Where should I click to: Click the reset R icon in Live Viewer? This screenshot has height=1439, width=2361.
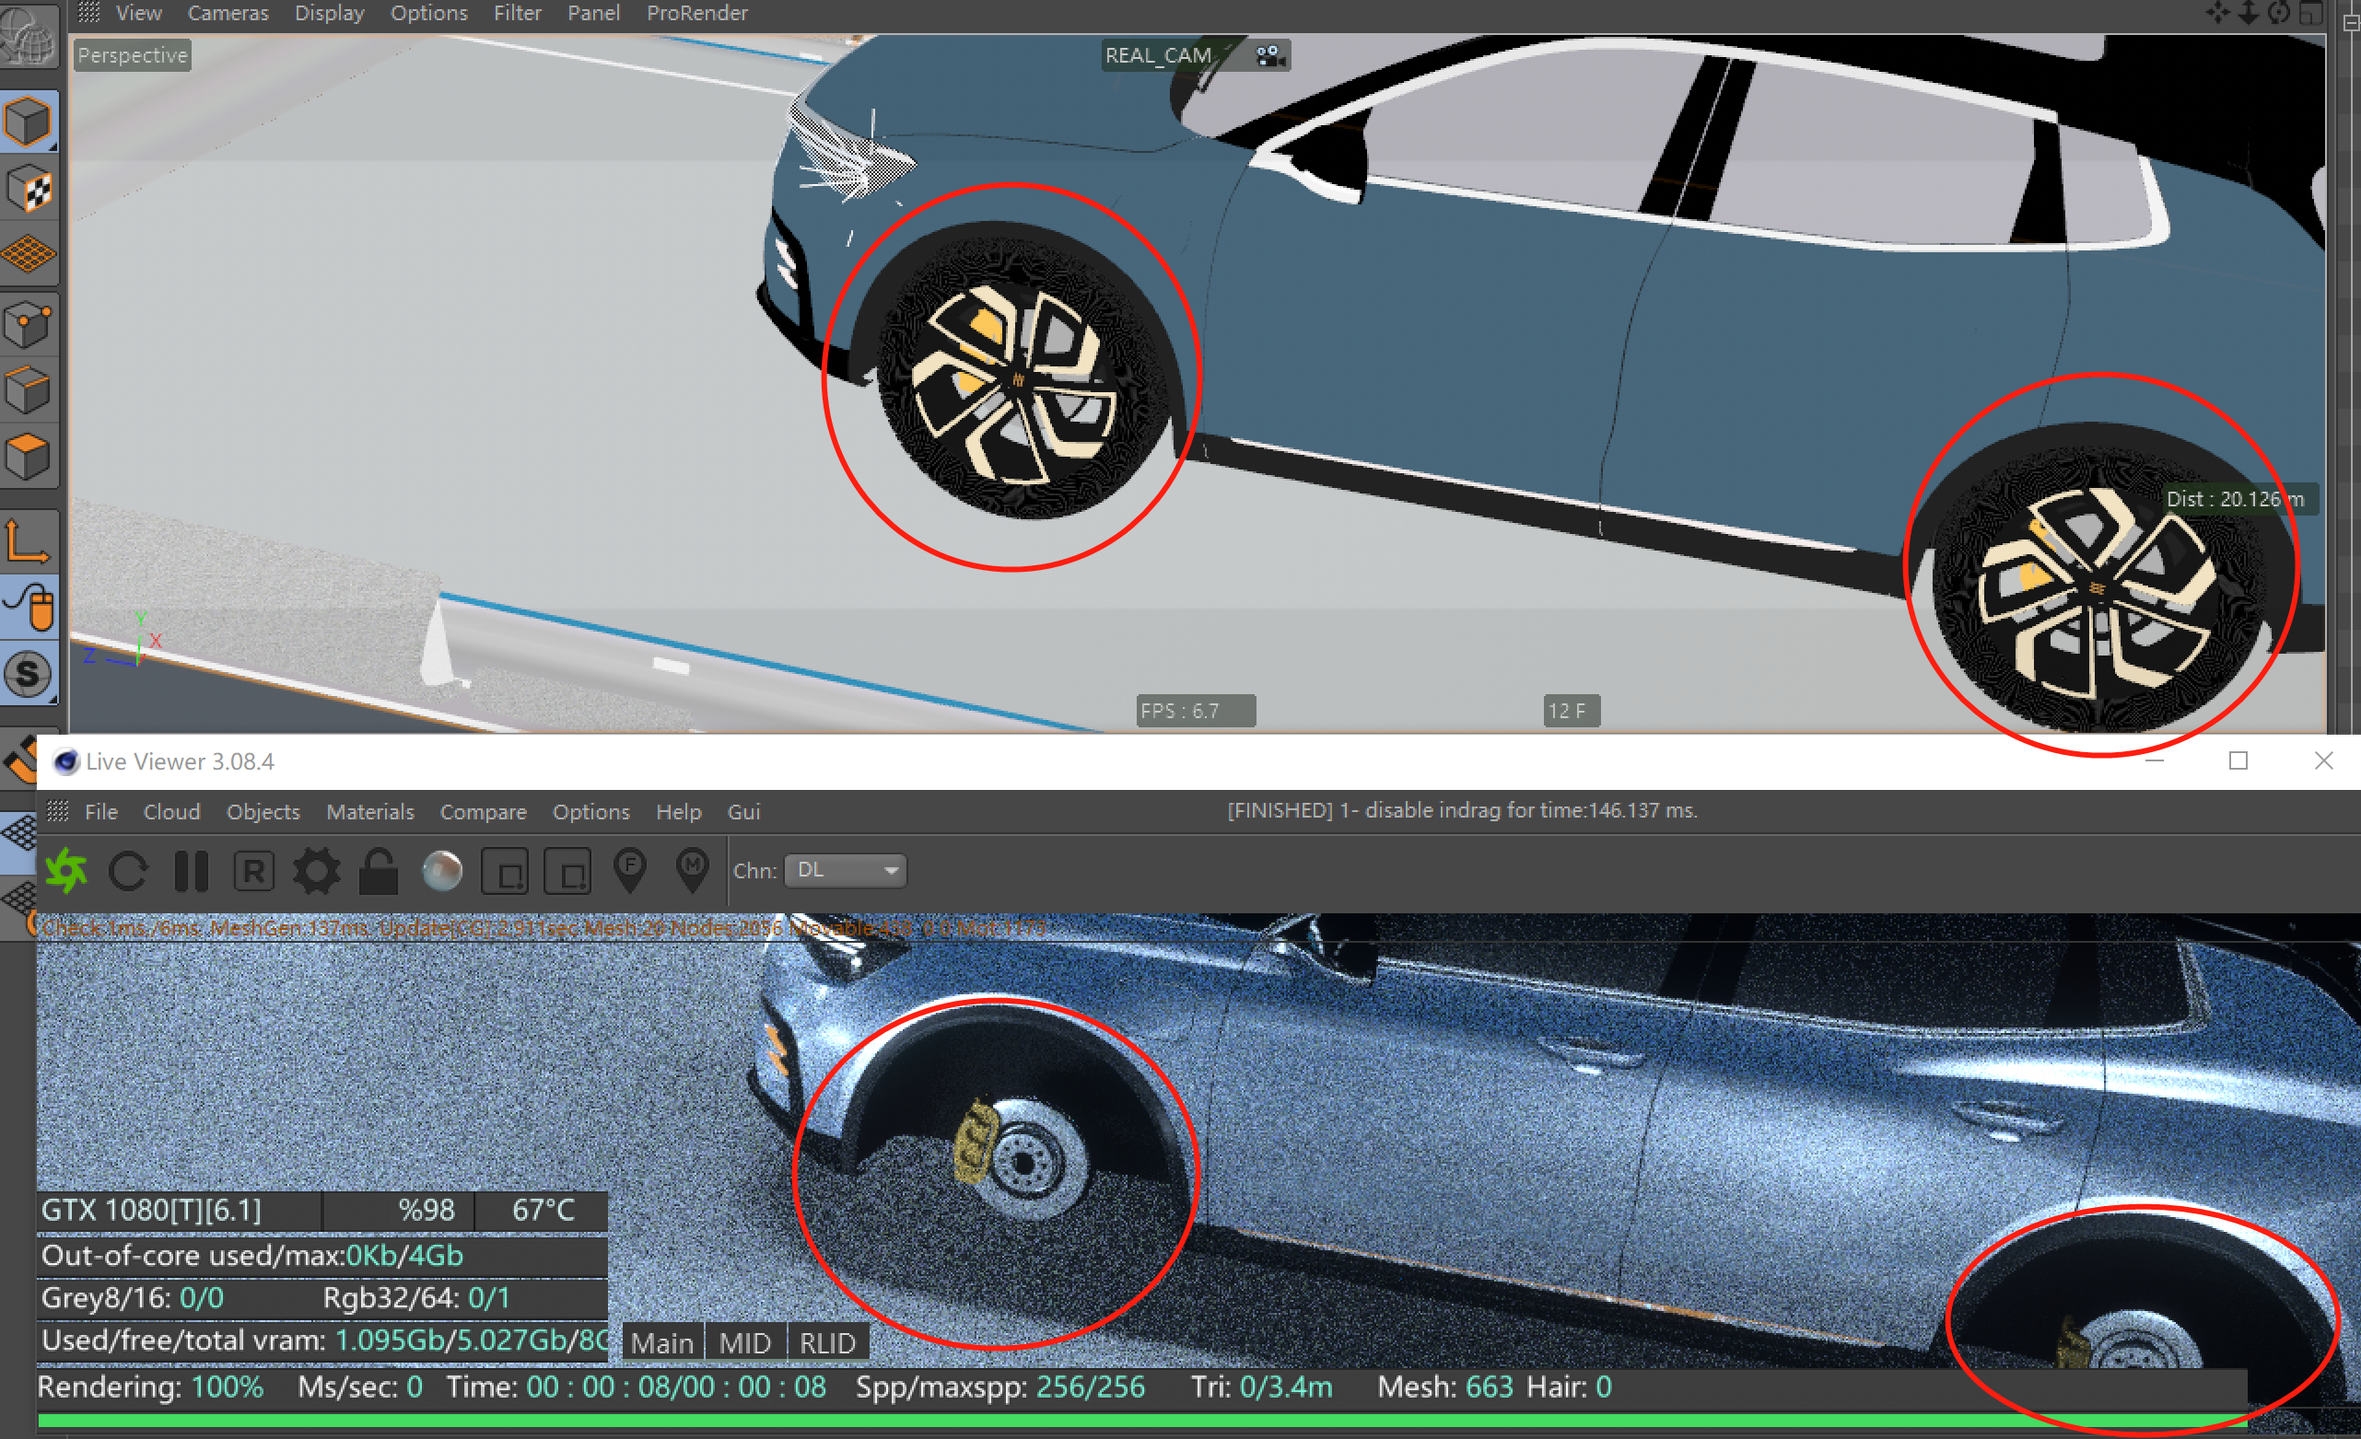click(x=254, y=870)
